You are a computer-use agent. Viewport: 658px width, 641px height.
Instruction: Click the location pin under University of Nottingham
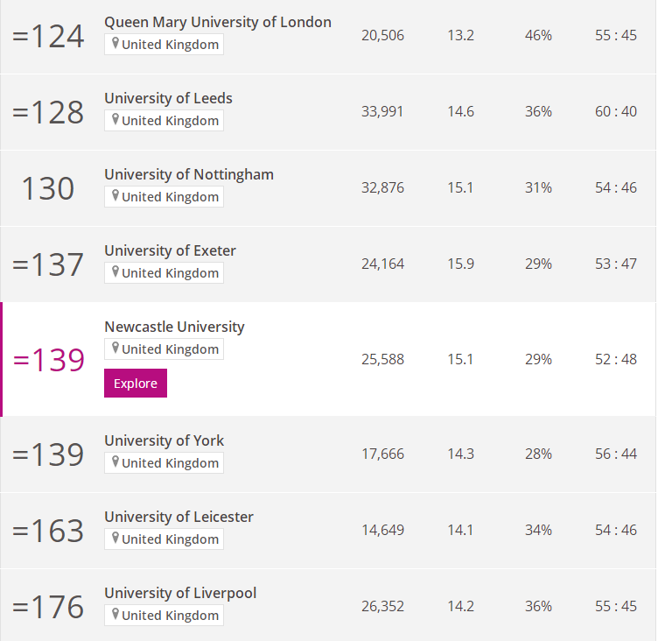point(115,196)
